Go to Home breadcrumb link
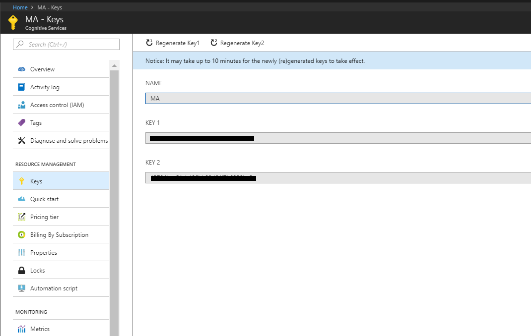 tap(20, 7)
